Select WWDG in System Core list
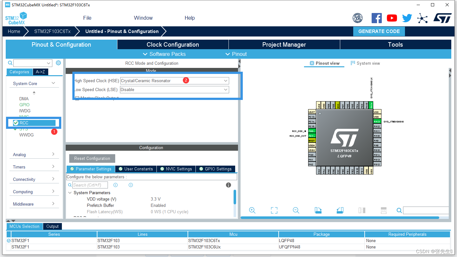This screenshot has height=257, width=457. coord(26,135)
